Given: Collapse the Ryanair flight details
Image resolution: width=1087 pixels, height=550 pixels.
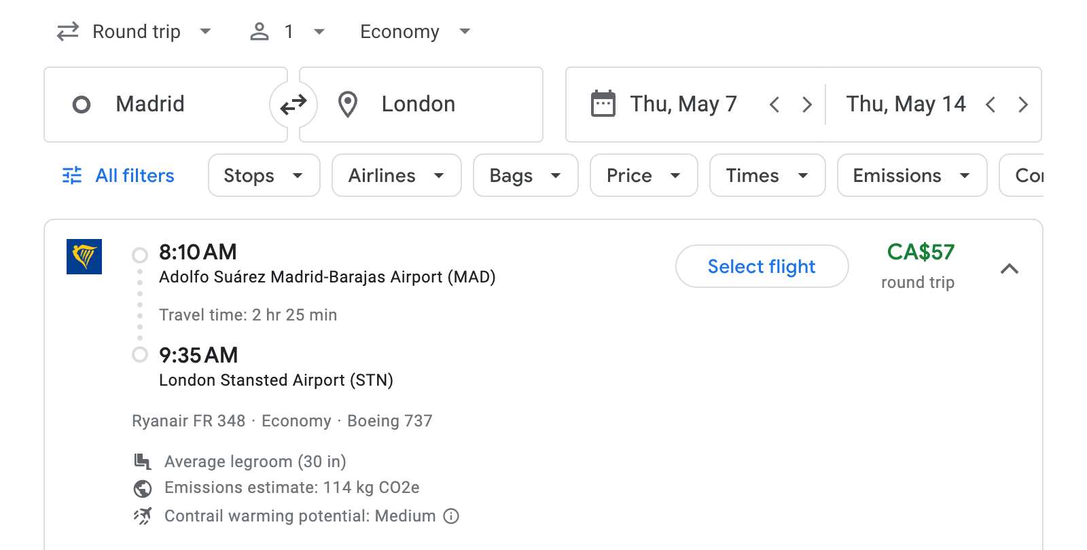Looking at the screenshot, I should click(x=1010, y=269).
